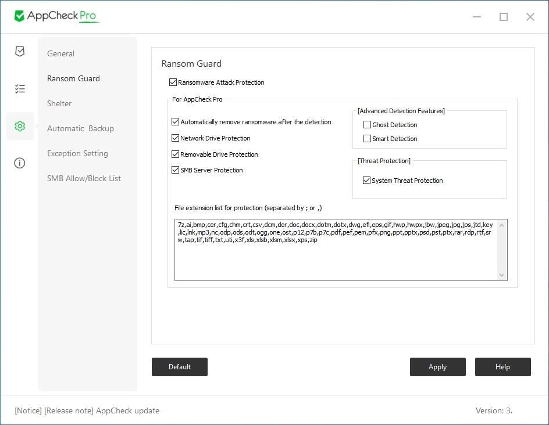Open the Automatic Backup settings tab

pos(80,128)
